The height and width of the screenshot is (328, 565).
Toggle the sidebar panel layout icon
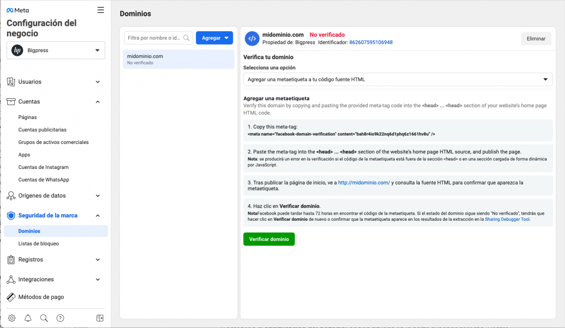(x=100, y=318)
